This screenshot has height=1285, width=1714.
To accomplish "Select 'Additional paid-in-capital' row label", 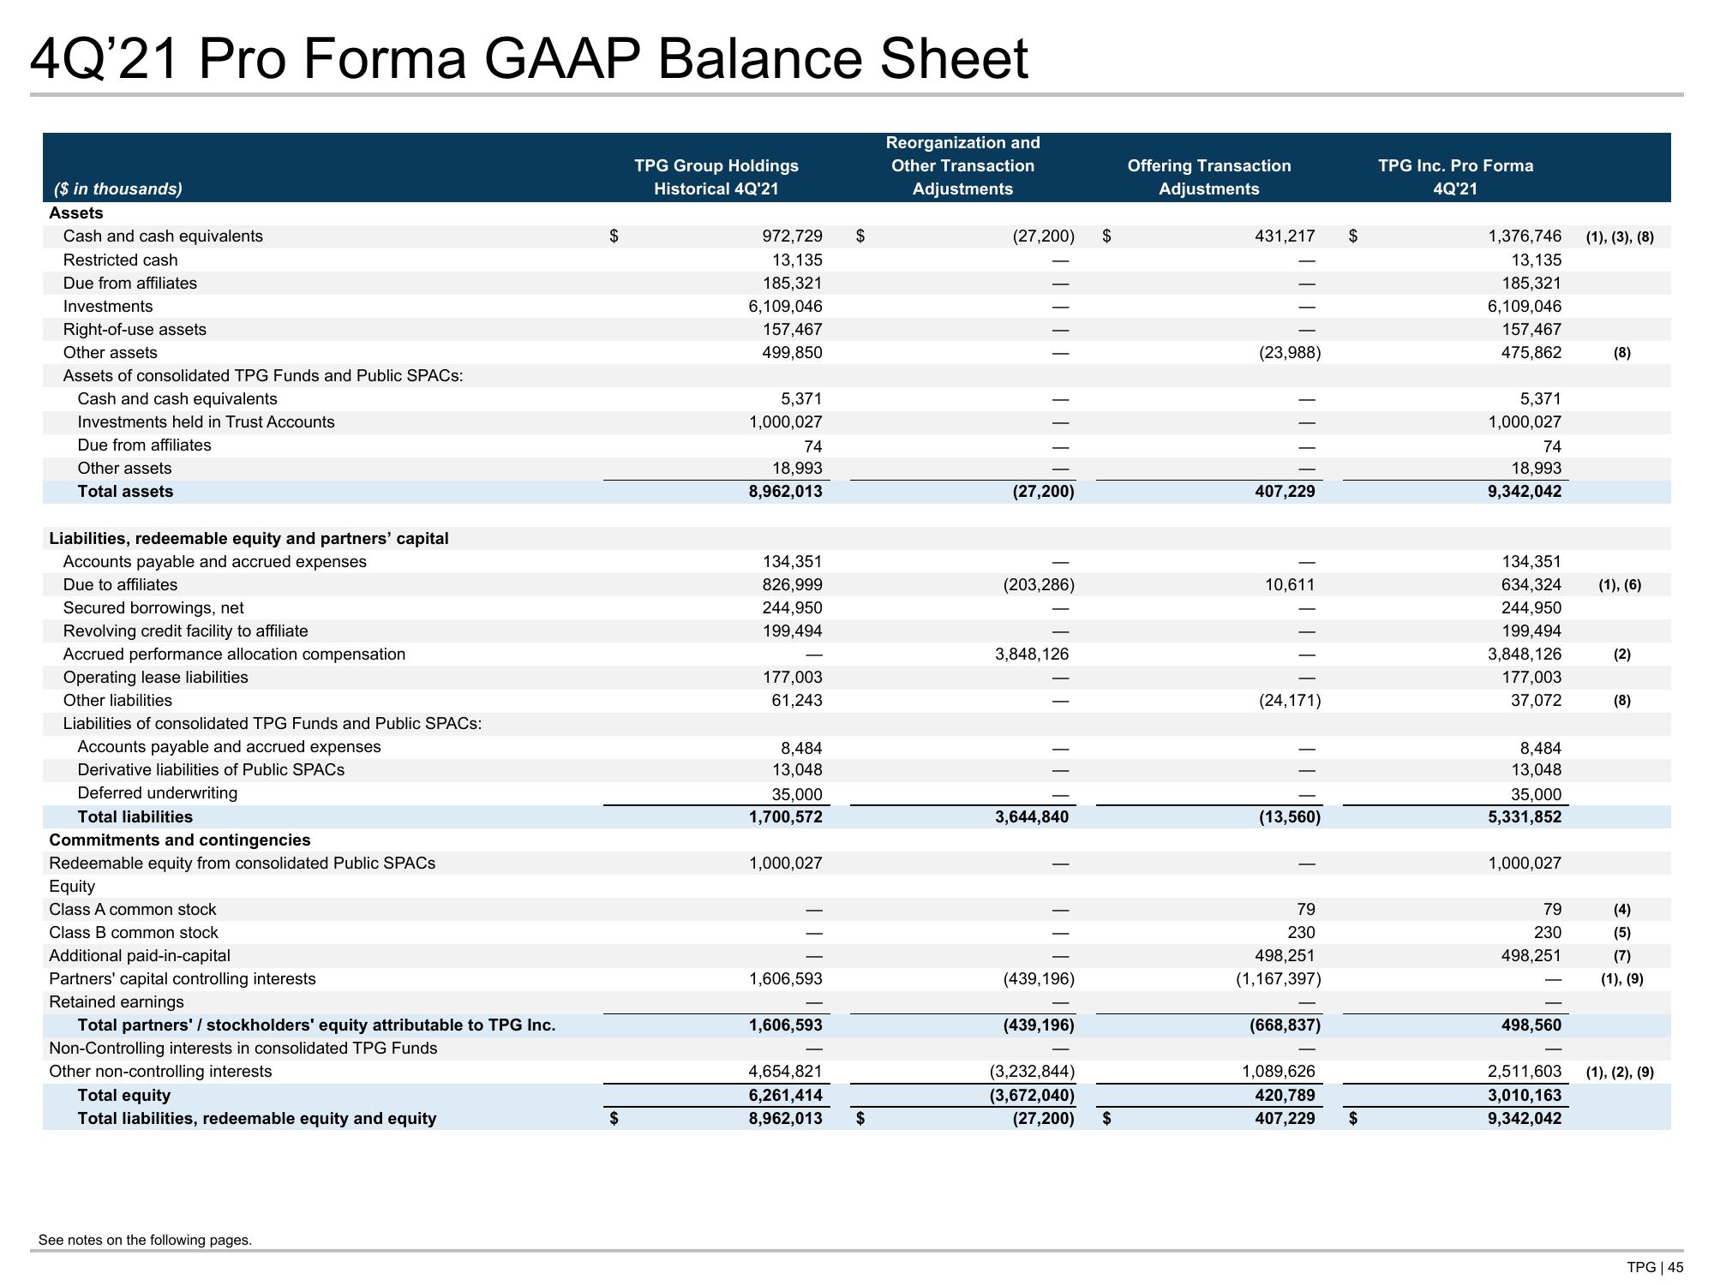I will tap(140, 955).
